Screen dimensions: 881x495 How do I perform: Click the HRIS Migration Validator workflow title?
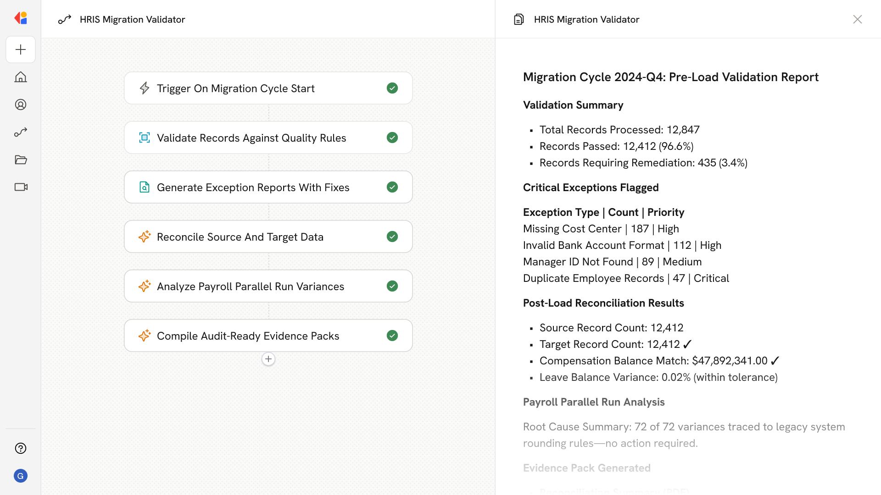point(132,19)
